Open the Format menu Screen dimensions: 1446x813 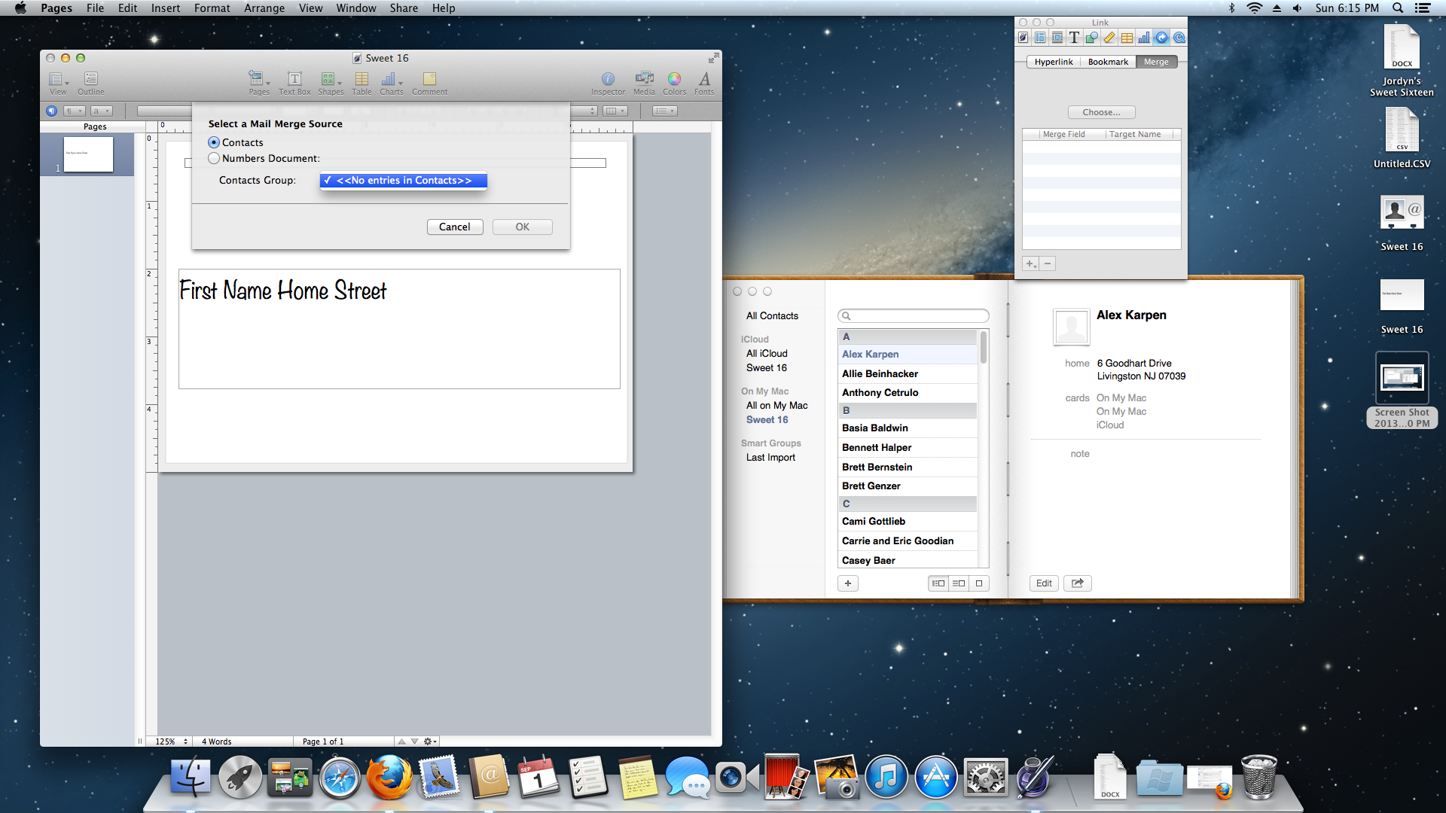click(x=212, y=8)
